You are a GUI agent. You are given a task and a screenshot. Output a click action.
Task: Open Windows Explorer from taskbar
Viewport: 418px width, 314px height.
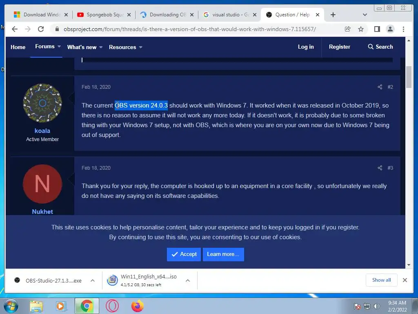[x=36, y=306]
